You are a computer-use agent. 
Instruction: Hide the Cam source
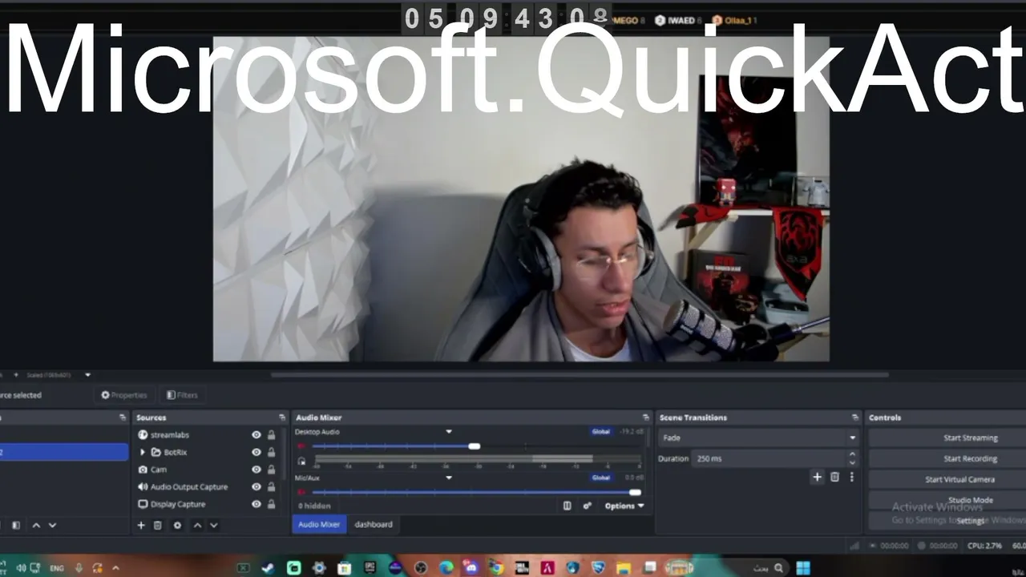click(256, 470)
